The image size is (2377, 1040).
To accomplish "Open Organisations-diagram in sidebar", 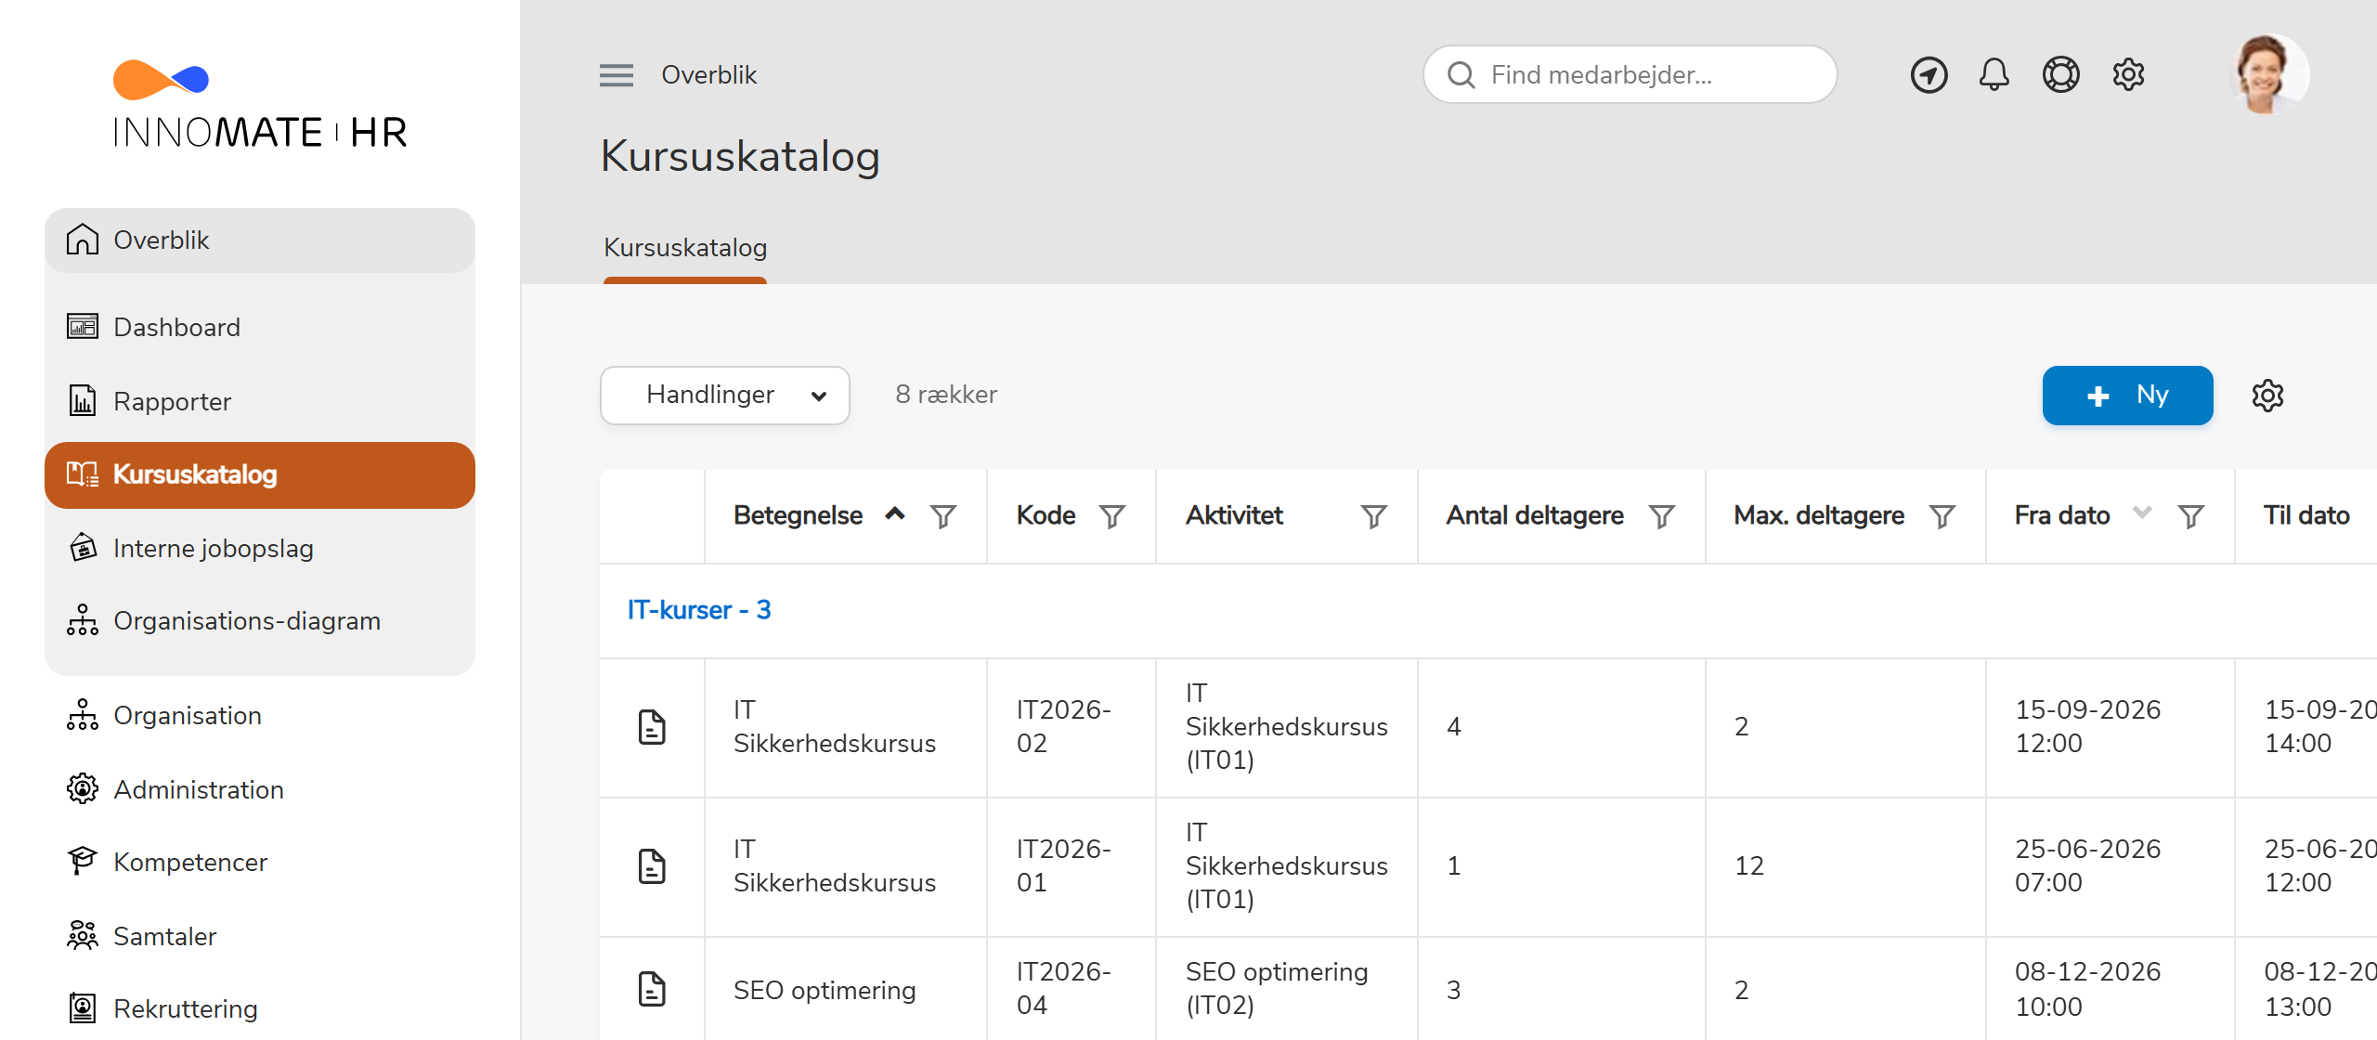I will click(260, 620).
